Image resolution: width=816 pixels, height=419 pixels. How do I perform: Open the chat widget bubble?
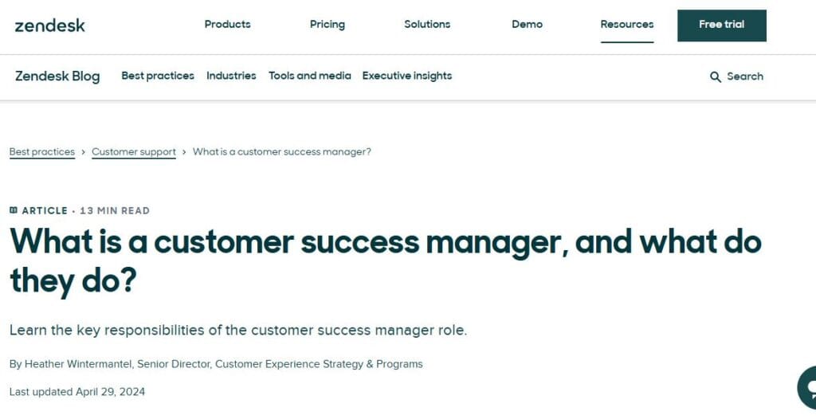tap(806, 387)
